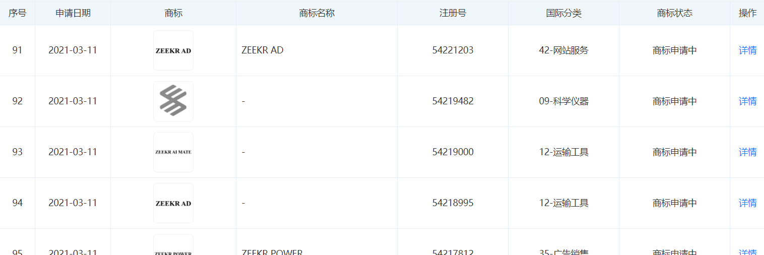Open 详情 link for registration 54219482
The height and width of the screenshot is (255, 764).
[747, 101]
